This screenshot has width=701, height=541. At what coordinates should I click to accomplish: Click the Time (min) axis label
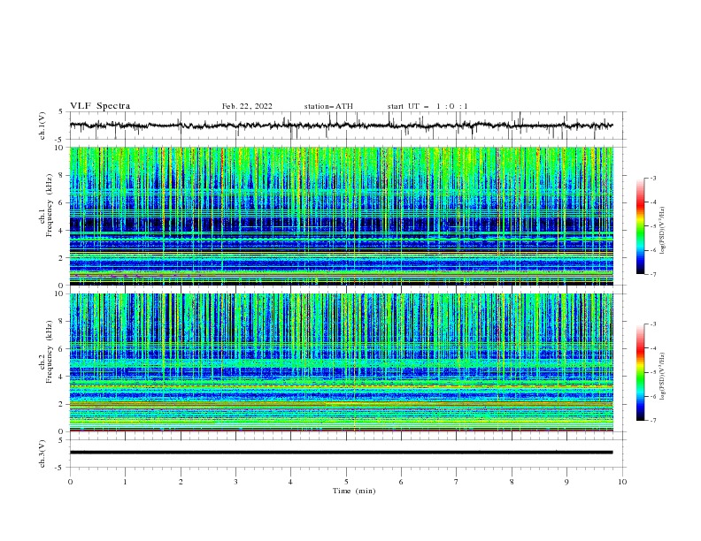click(x=354, y=491)
